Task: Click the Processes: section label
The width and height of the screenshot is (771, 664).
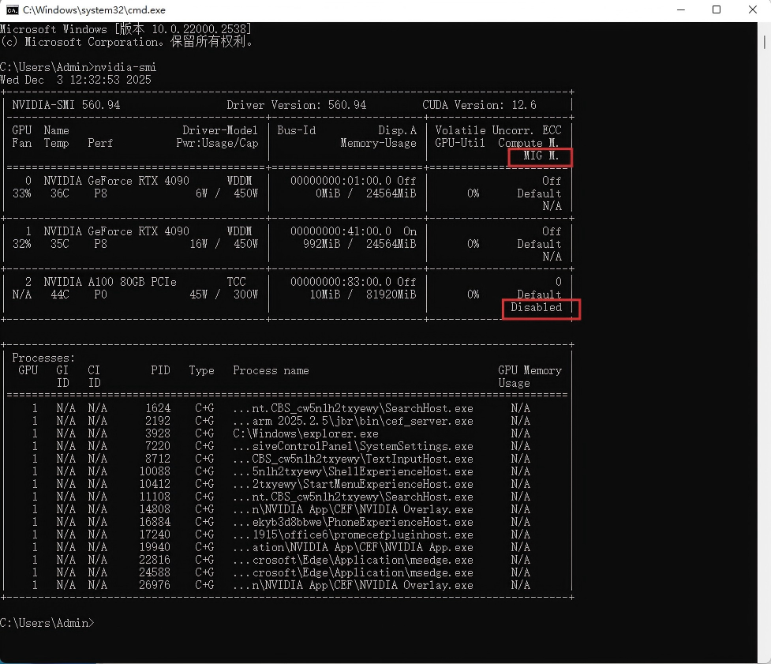Action: (43, 358)
